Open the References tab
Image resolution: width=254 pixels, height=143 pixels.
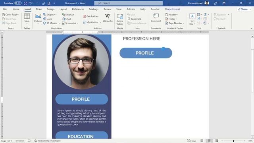point(78,9)
